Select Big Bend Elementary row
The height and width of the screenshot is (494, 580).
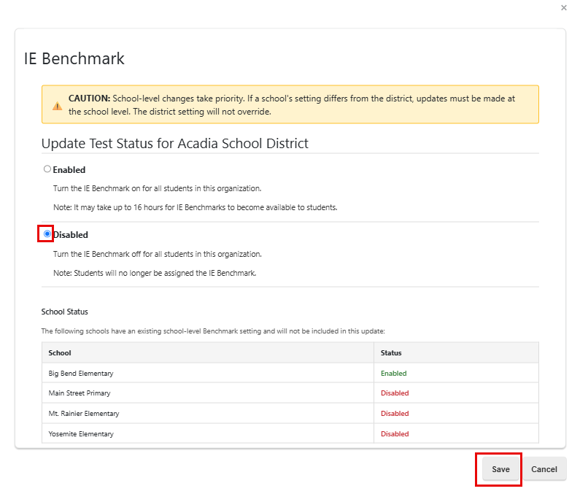click(290, 373)
